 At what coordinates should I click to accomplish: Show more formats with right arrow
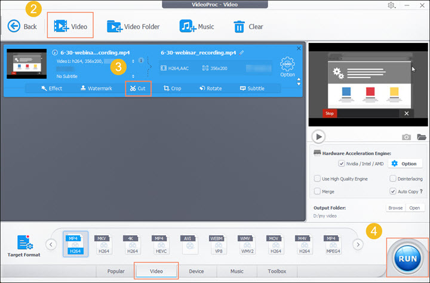(x=358, y=244)
